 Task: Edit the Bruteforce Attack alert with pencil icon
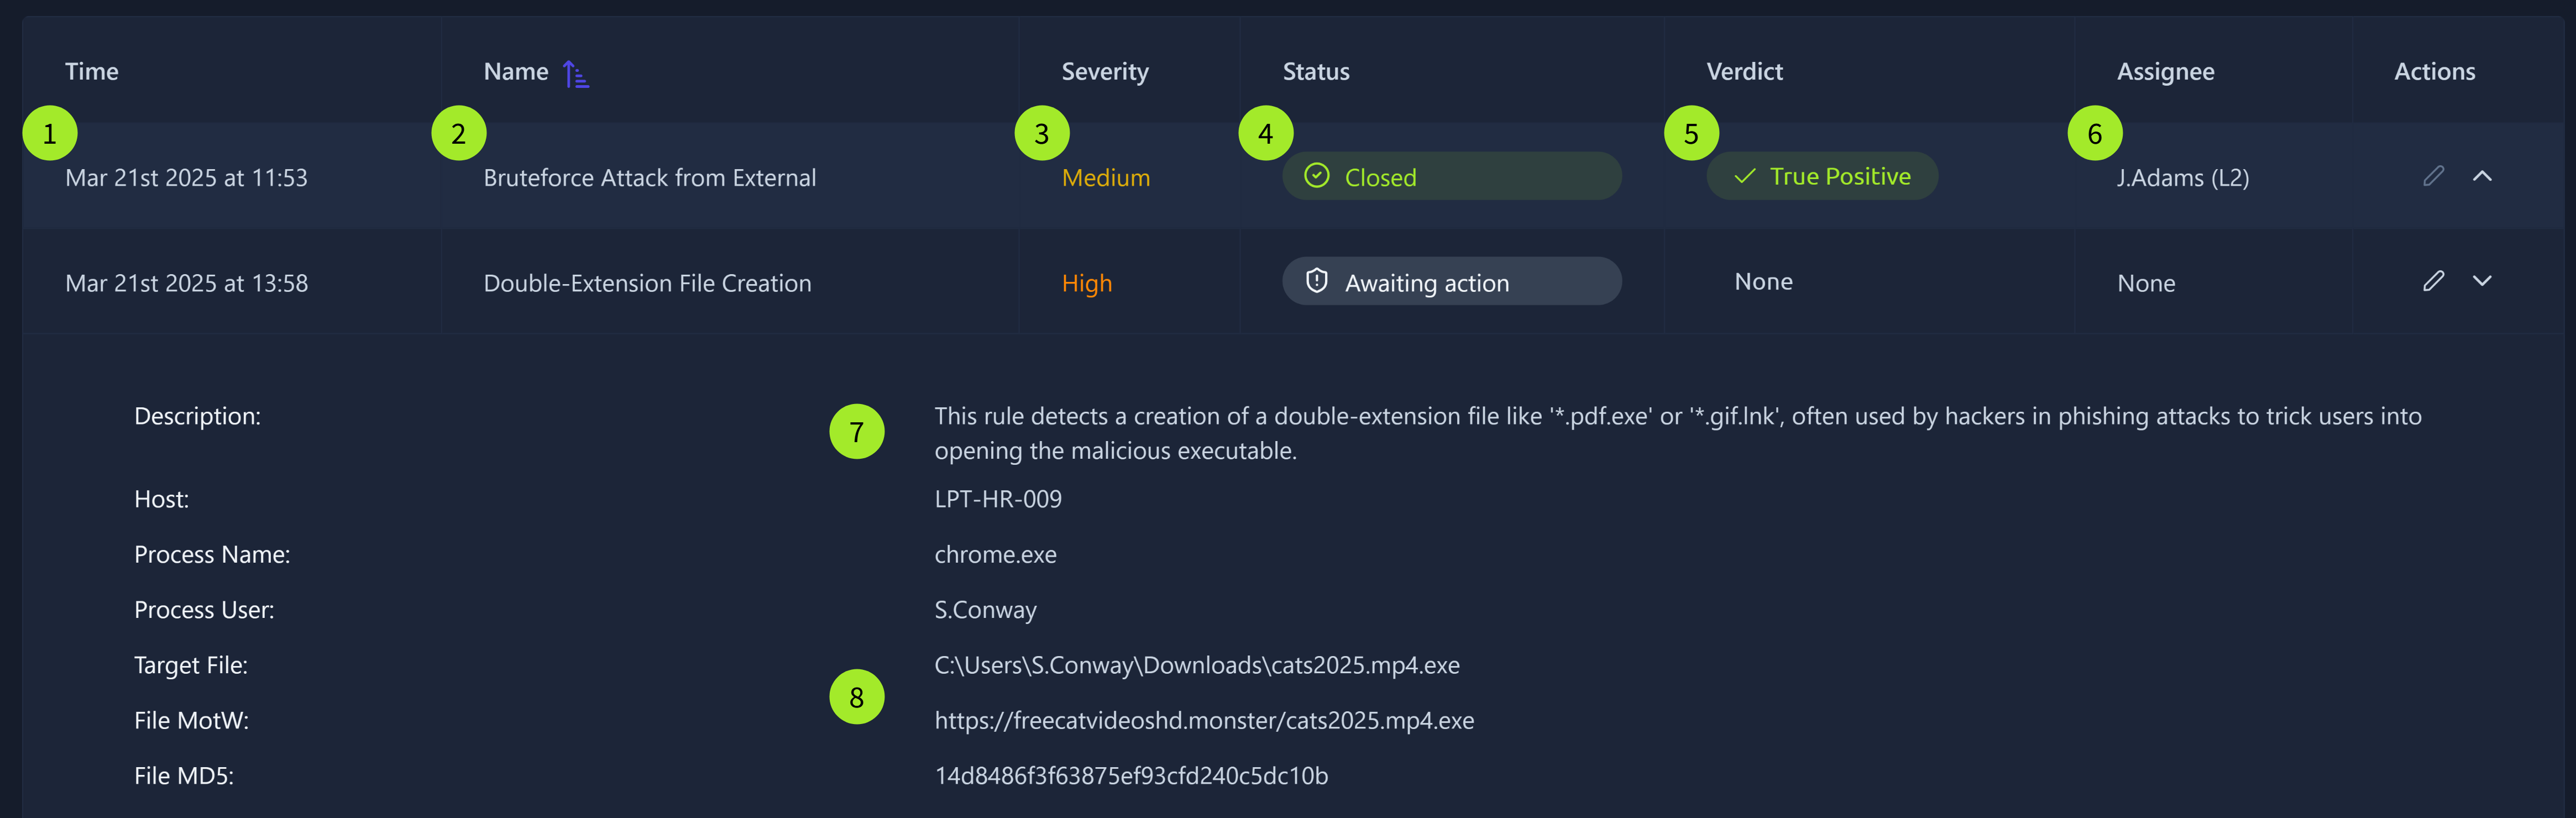2433,176
